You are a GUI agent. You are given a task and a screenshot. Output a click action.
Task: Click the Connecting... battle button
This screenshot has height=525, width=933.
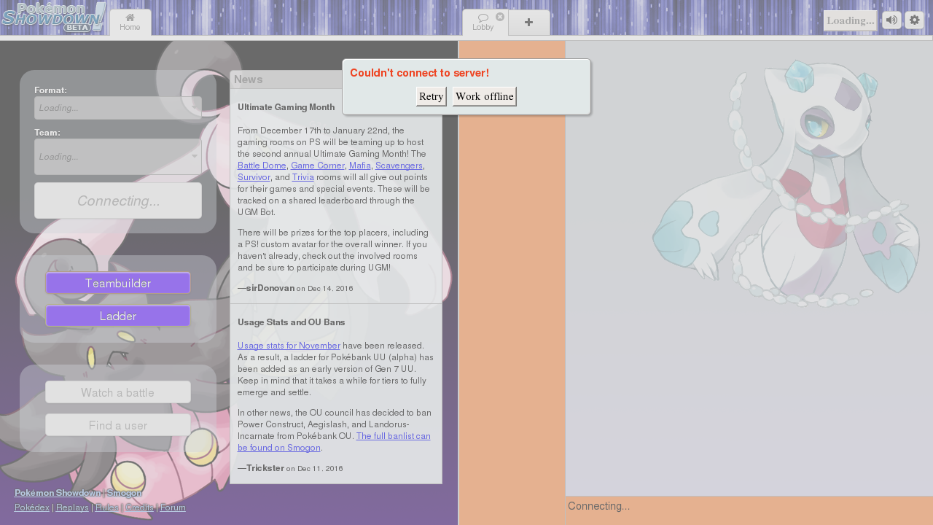tap(118, 201)
